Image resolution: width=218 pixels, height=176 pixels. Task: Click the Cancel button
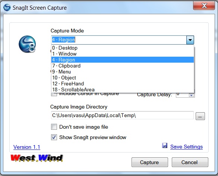click(x=190, y=162)
